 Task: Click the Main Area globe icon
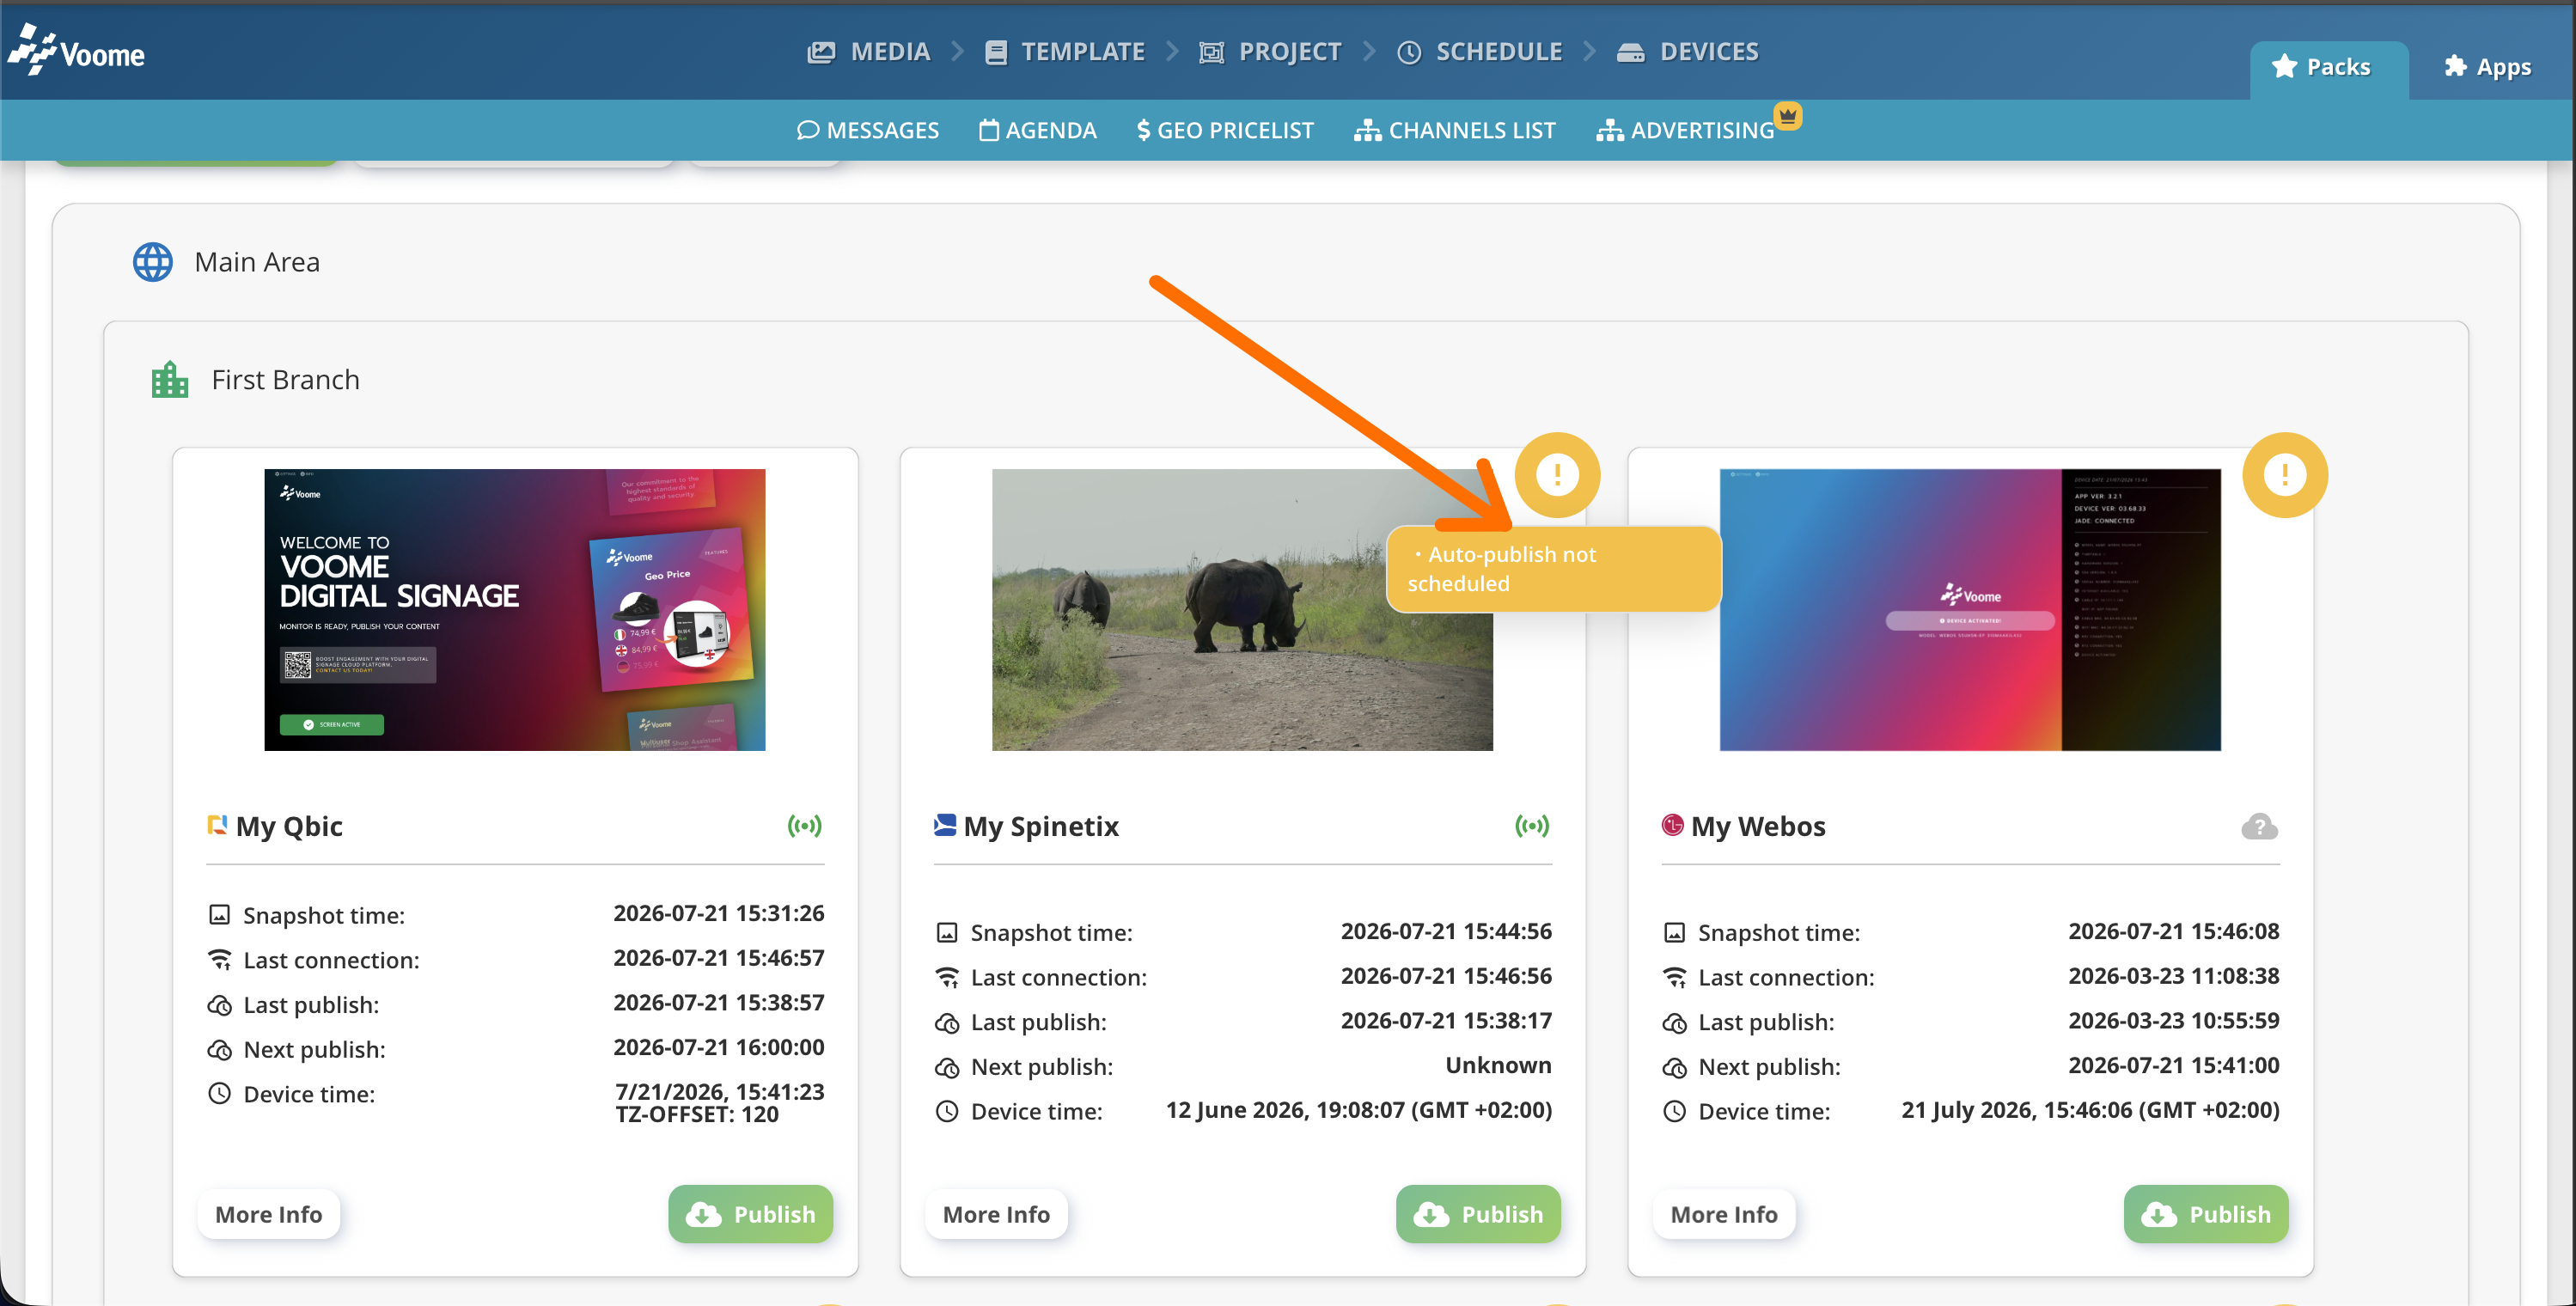click(153, 262)
